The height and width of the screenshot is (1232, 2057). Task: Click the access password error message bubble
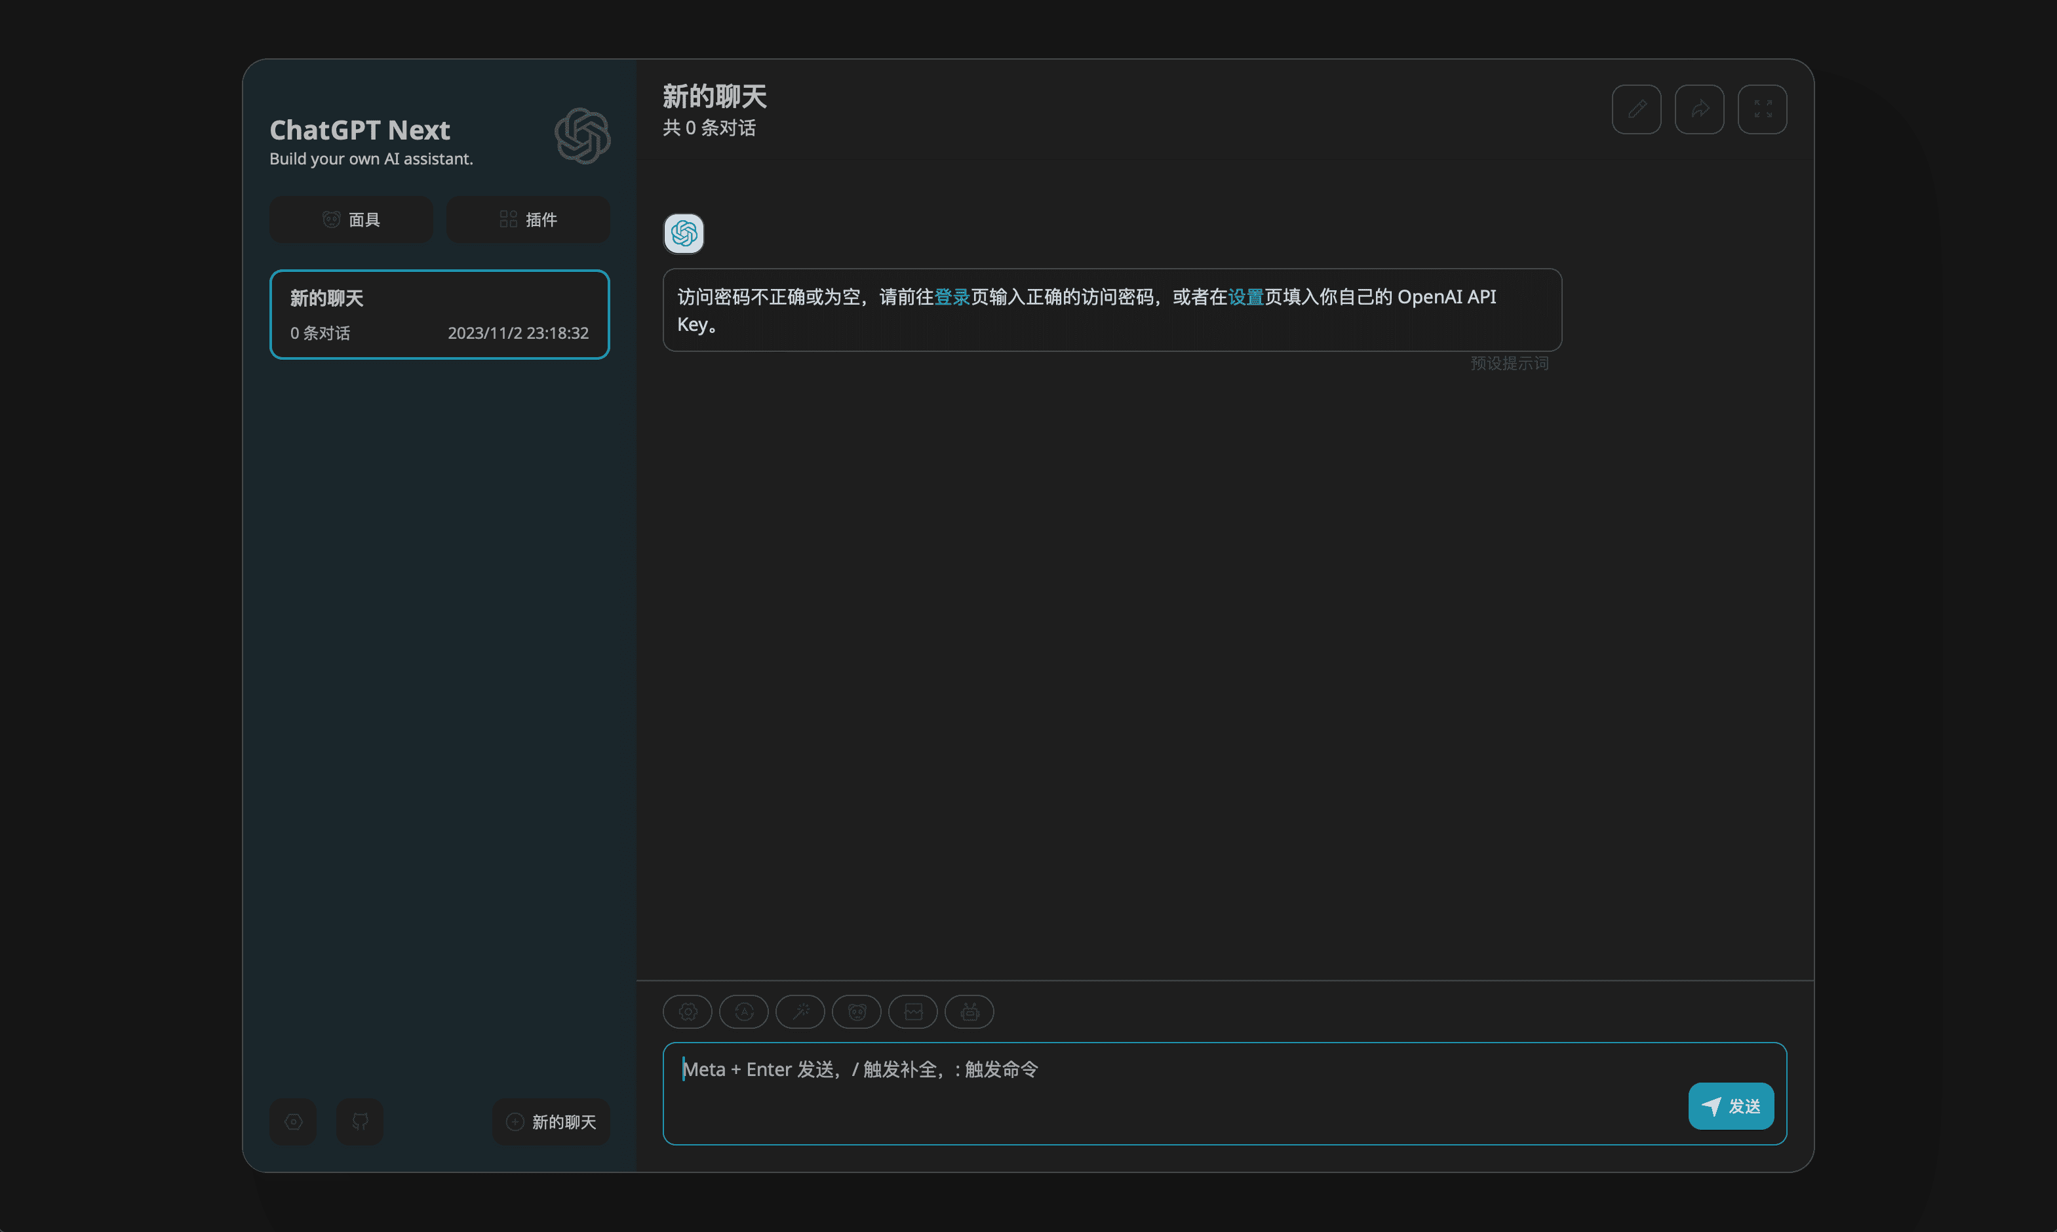click(x=1112, y=310)
